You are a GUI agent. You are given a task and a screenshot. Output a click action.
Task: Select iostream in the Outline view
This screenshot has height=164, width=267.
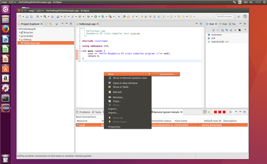217,35
